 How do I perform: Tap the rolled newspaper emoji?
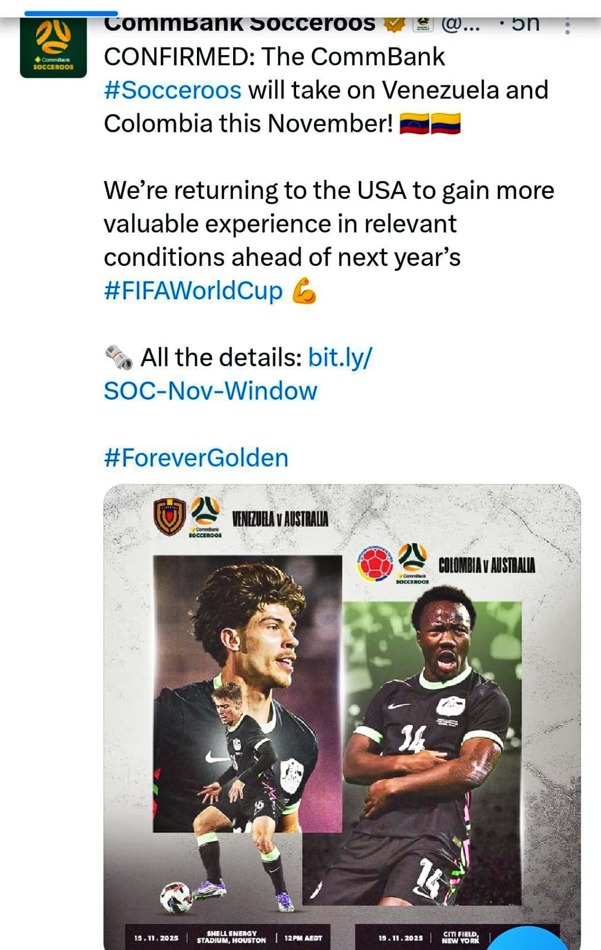pyautogui.click(x=119, y=358)
